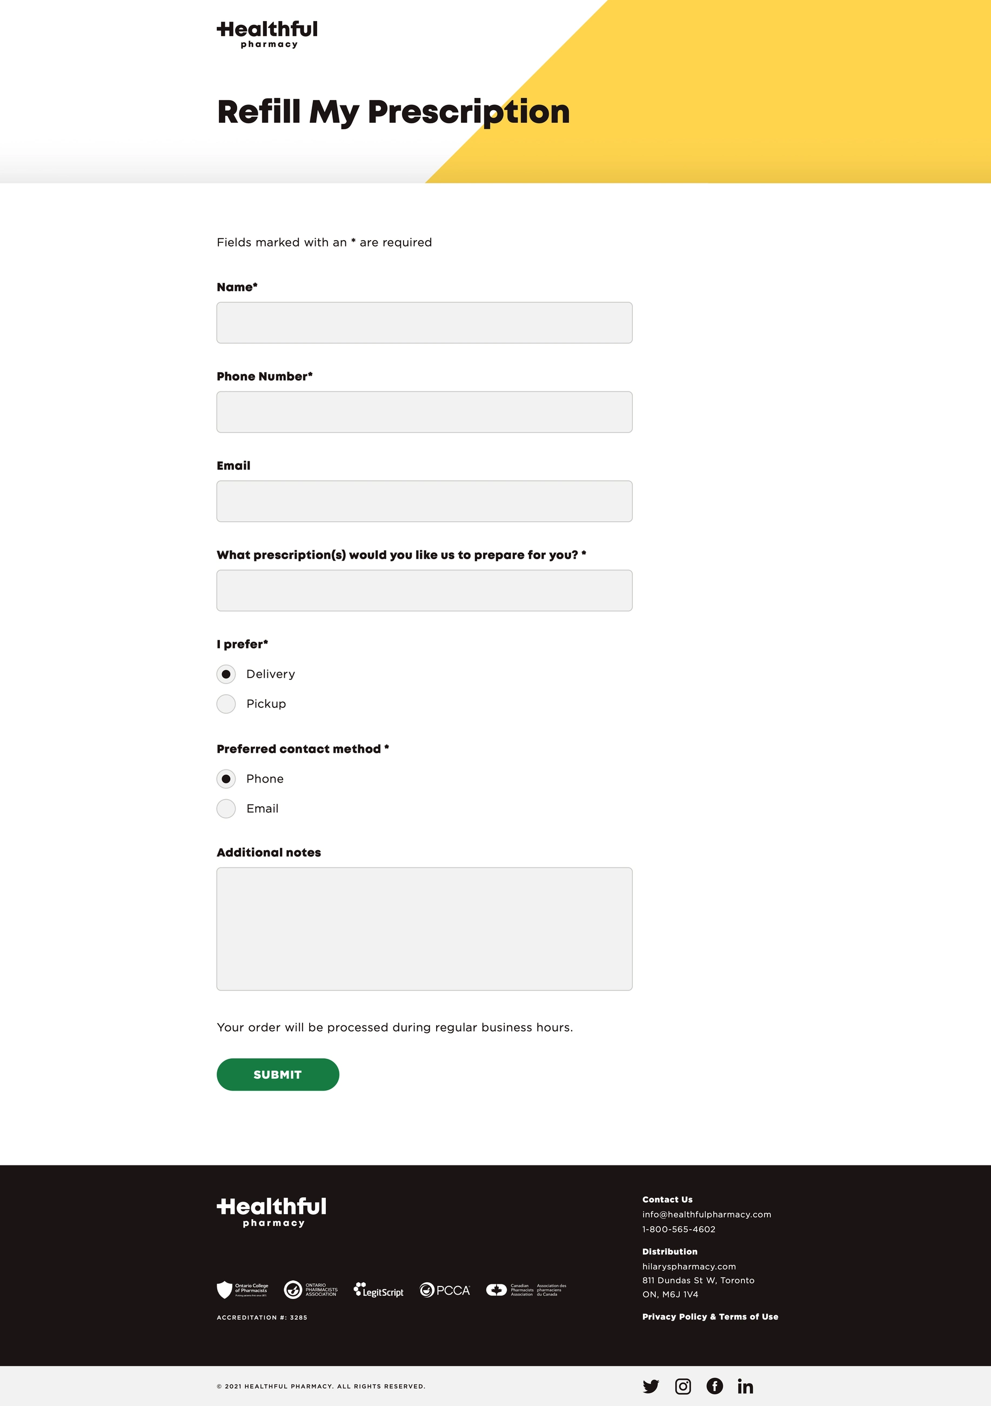Viewport: 991px width, 1406px height.
Task: Click the info@healthfulpharmacy.com email link
Action: [707, 1215]
